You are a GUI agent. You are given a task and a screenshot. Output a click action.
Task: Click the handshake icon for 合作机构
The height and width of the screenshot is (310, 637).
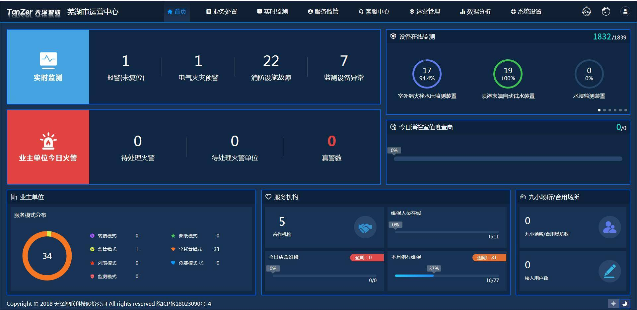[365, 227]
